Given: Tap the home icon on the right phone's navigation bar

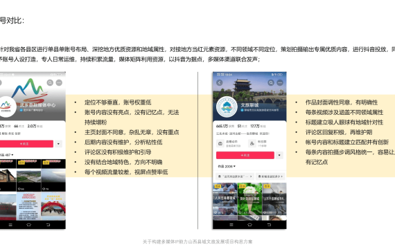Looking at the screenshot, I should pos(249,225).
